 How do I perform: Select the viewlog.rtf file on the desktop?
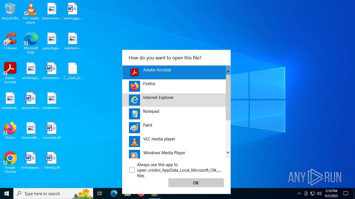point(52,161)
